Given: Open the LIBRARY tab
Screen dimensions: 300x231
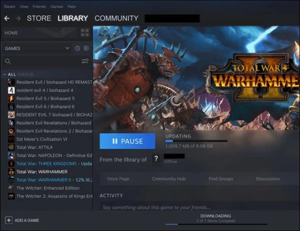Looking at the screenshot, I should 73,18.
